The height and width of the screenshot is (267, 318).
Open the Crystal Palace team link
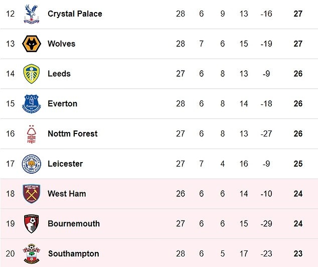coord(75,14)
